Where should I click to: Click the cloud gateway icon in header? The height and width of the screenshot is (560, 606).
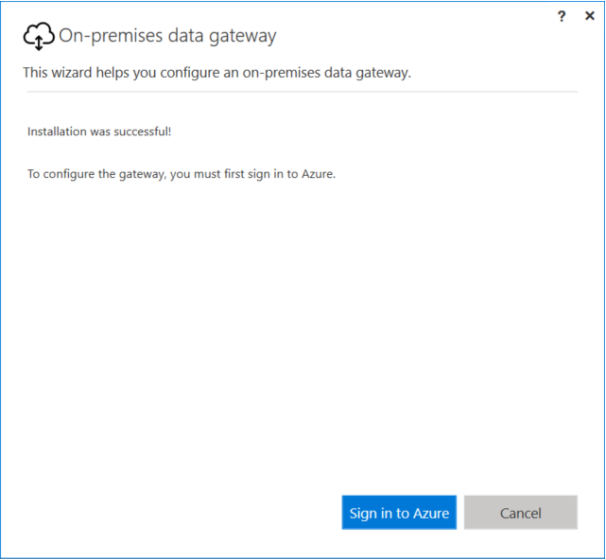point(38,36)
